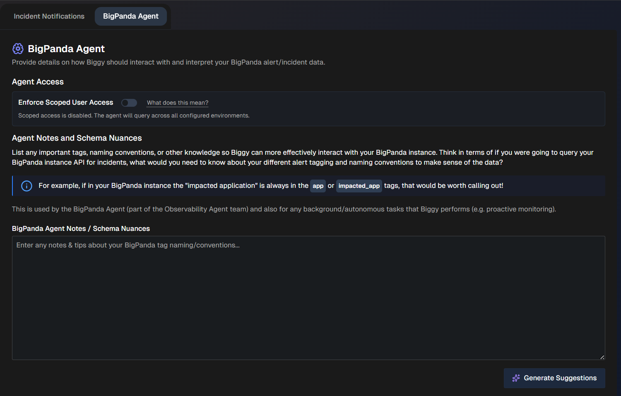Click the info circle icon in the tip banner
The height and width of the screenshot is (396, 621).
pyautogui.click(x=26, y=186)
